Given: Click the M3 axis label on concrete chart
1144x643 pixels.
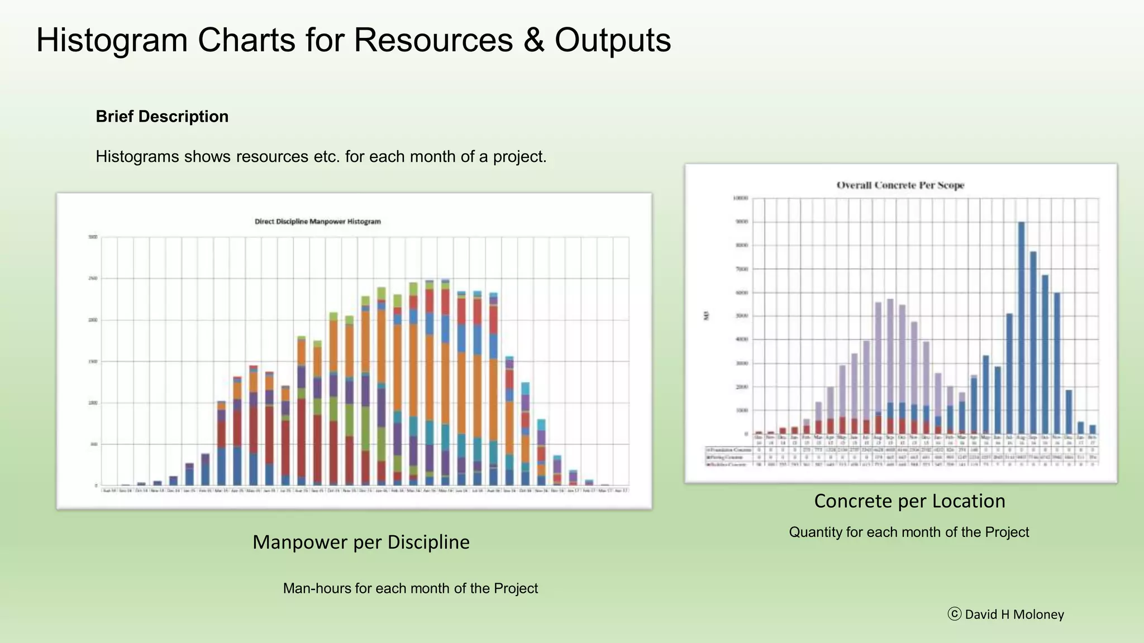Looking at the screenshot, I should click(x=706, y=316).
